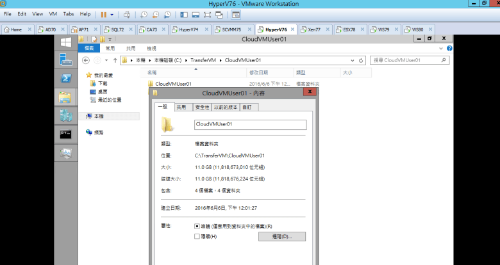
Task: Take a snapshot using the snapshot clock icon
Action: tap(144, 13)
